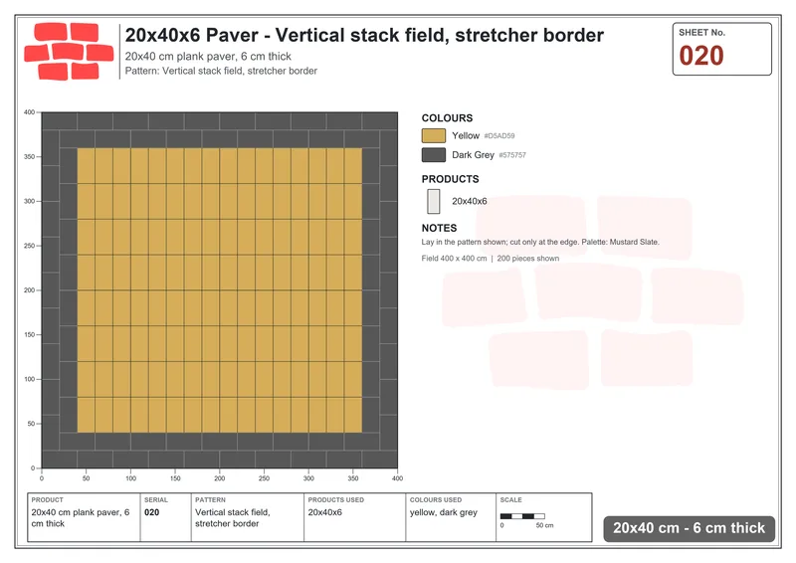Click the 20x40x6 product thumbnail icon

click(434, 201)
